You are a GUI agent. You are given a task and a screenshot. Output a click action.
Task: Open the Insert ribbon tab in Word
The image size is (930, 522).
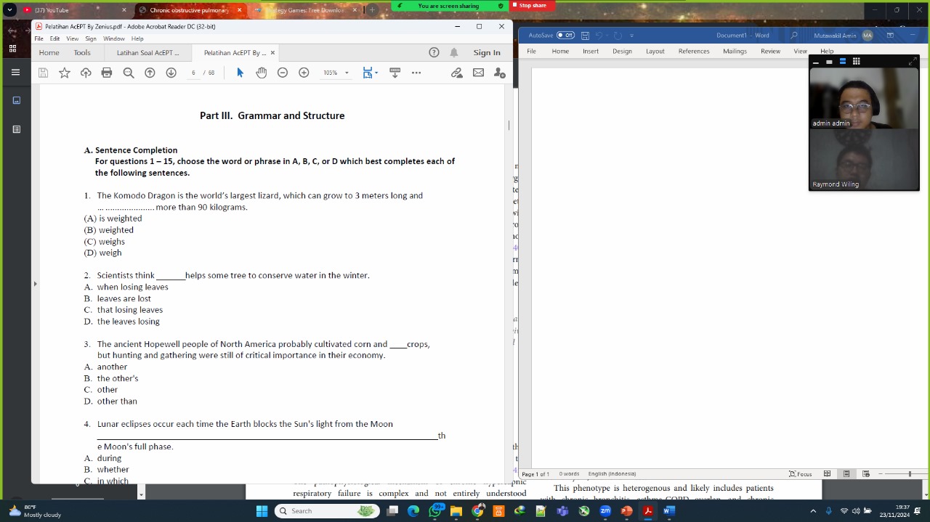coord(591,51)
